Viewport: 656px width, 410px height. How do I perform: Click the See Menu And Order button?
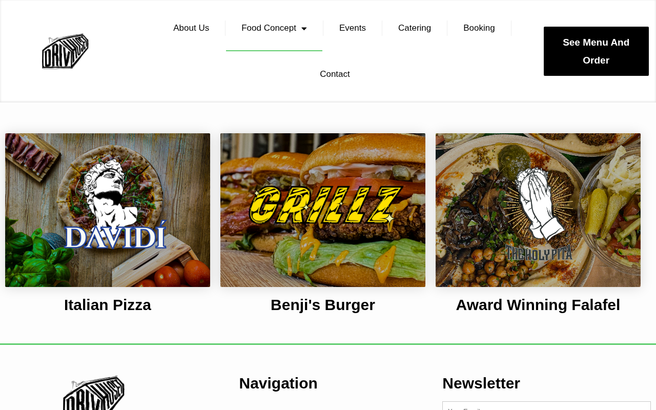[596, 51]
